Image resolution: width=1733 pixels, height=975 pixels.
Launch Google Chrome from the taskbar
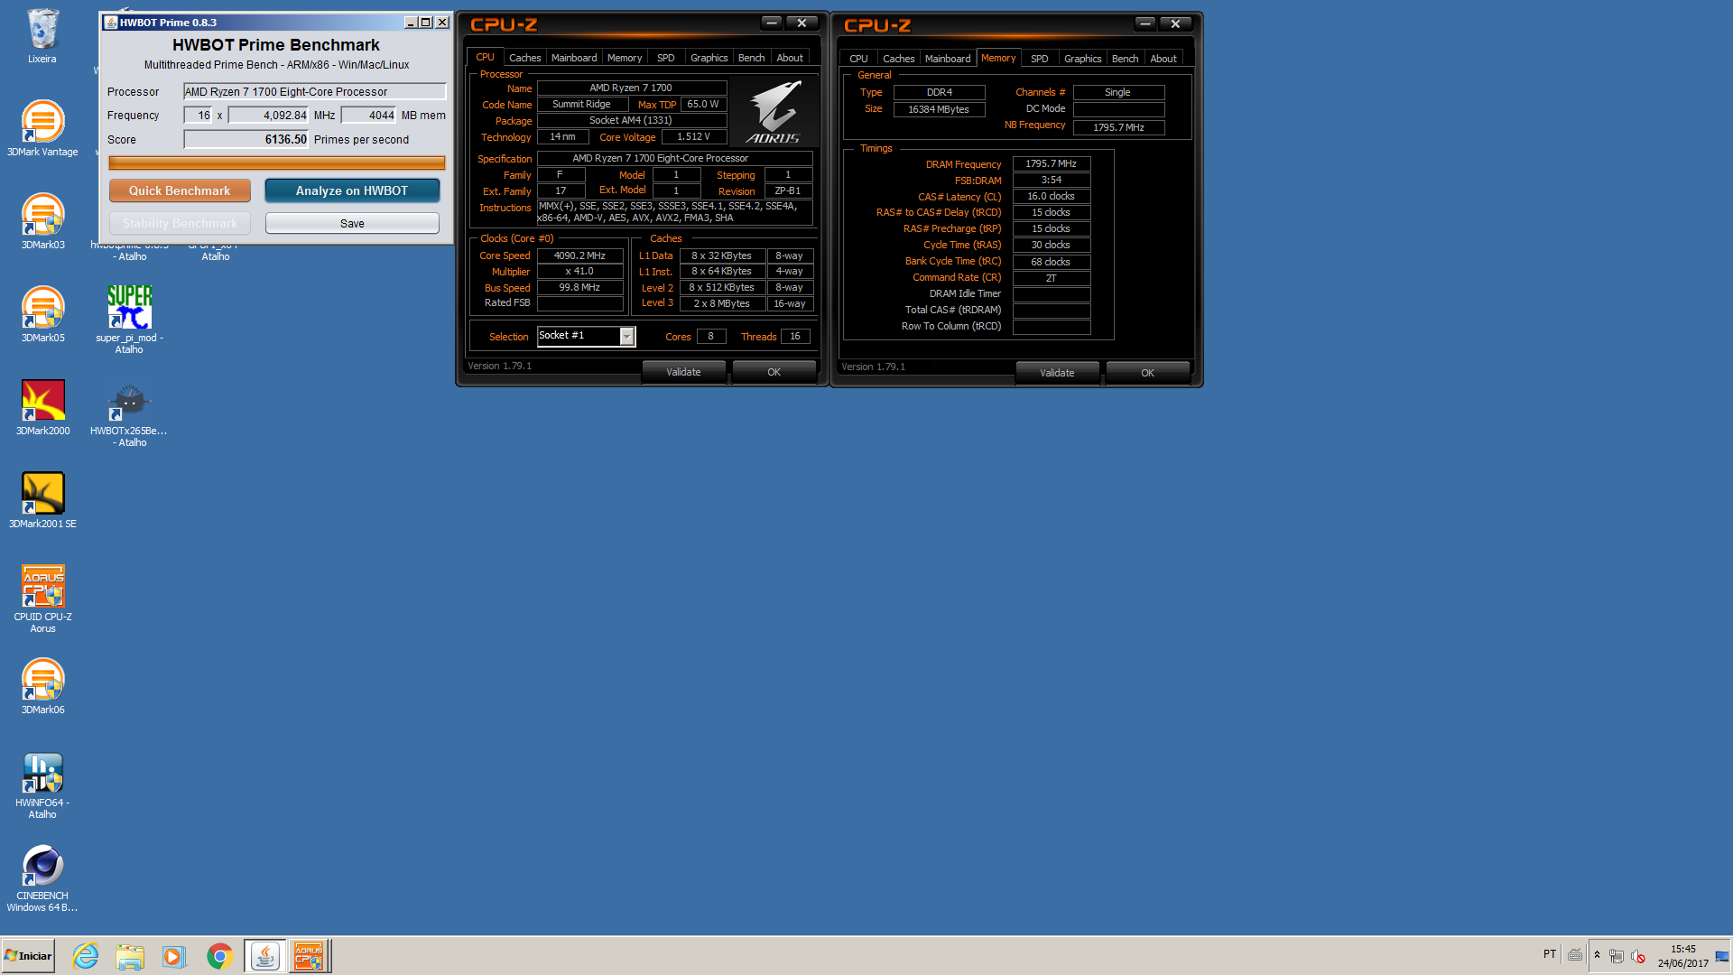(x=219, y=956)
